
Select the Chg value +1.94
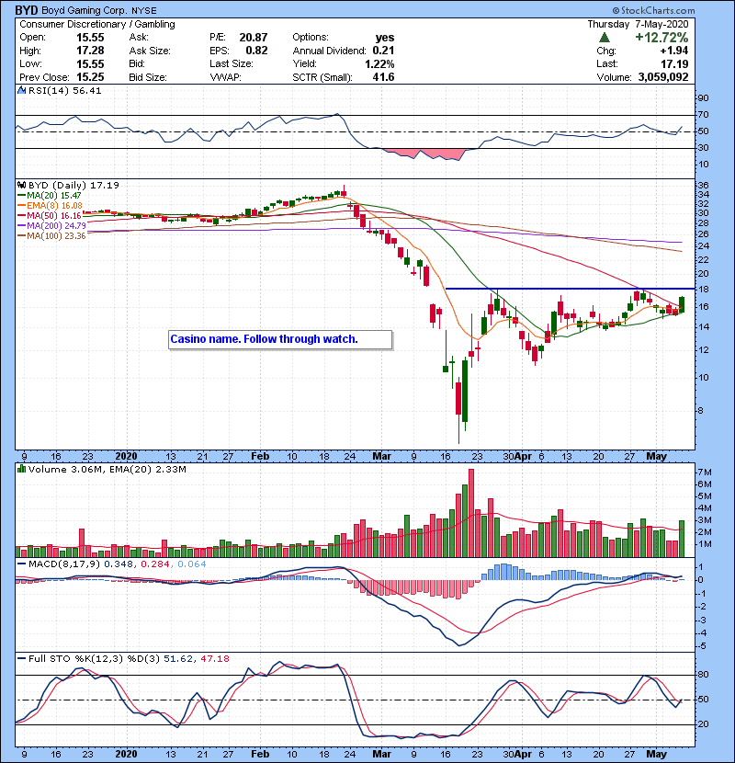(674, 51)
